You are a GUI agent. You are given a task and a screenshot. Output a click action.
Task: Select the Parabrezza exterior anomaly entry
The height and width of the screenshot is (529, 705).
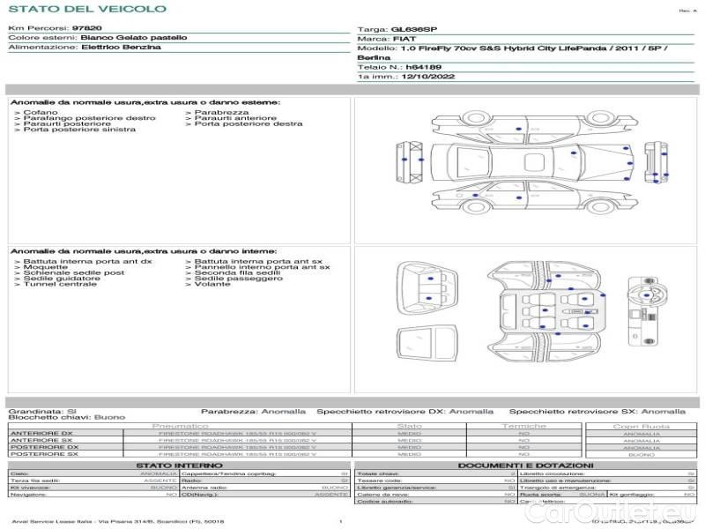(x=221, y=113)
